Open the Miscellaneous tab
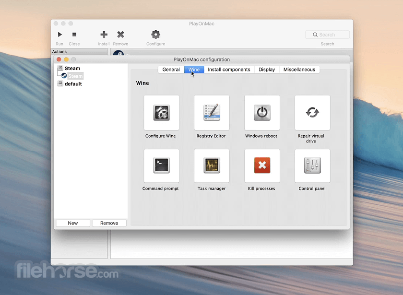 (299, 70)
